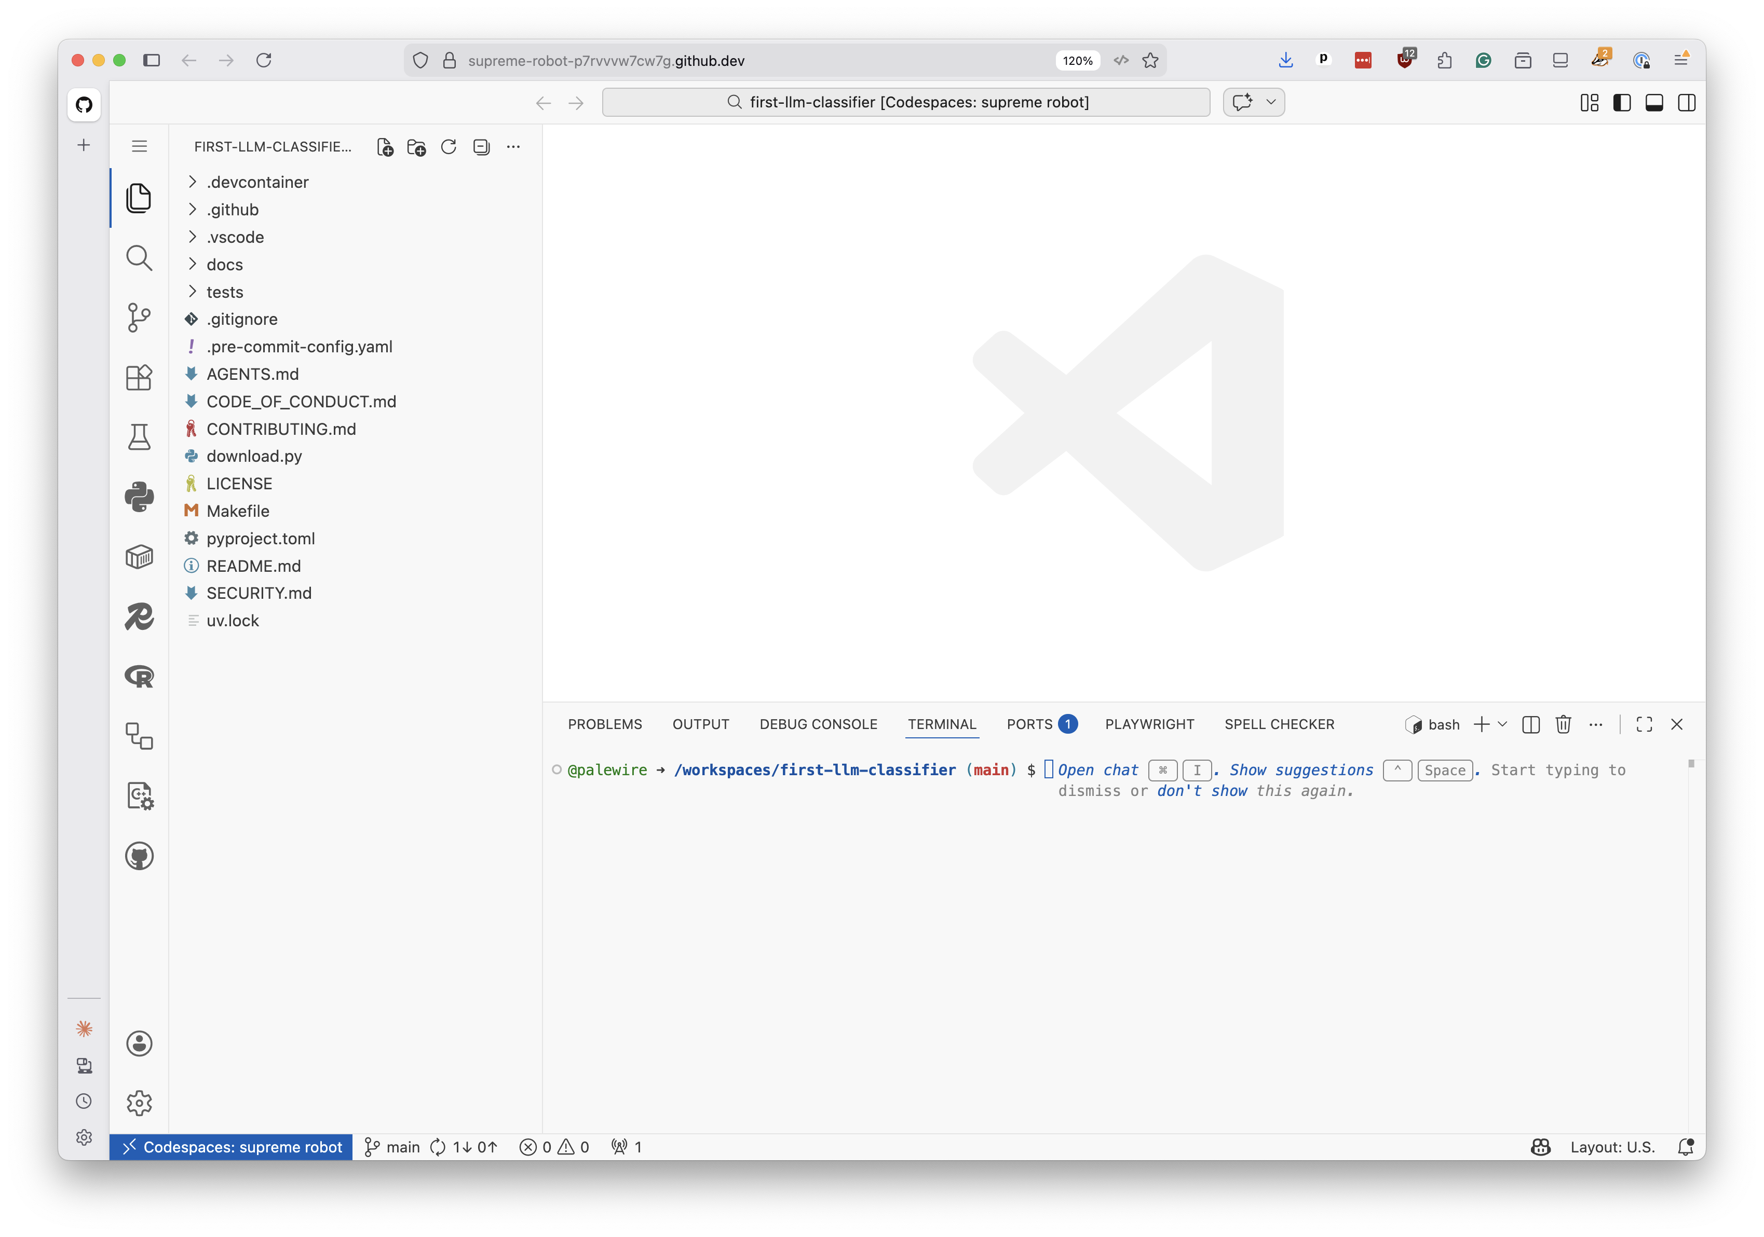Switch to the PROBLEMS tab
Image resolution: width=1764 pixels, height=1237 pixels.
point(605,724)
